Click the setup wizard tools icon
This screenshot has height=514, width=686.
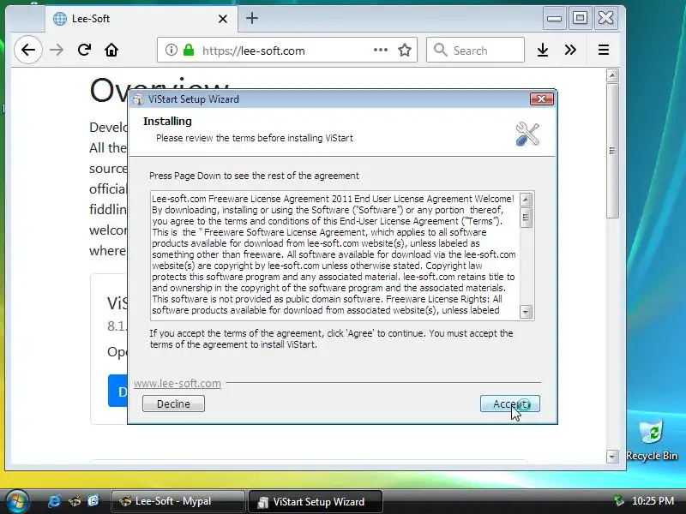pos(527,134)
